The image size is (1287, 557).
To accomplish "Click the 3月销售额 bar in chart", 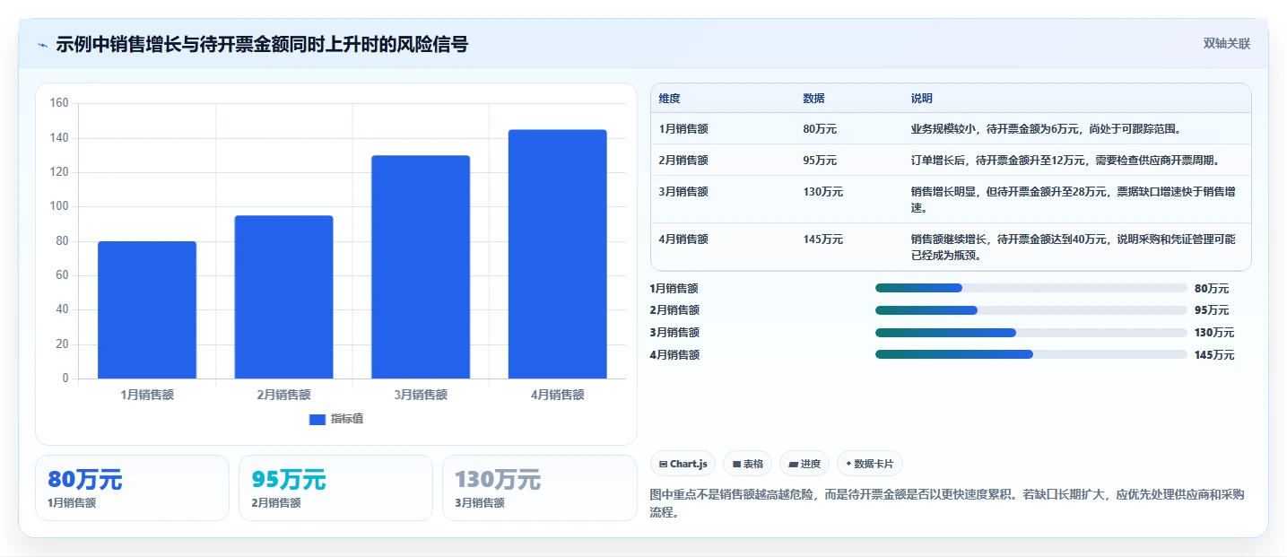I will click(x=421, y=267).
